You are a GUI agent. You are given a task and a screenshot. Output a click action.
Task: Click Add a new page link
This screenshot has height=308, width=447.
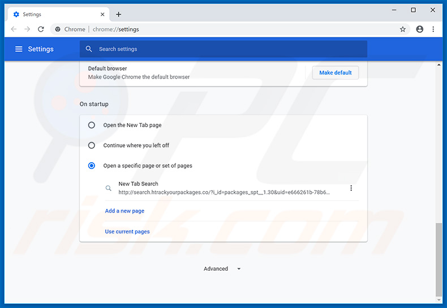(x=124, y=211)
